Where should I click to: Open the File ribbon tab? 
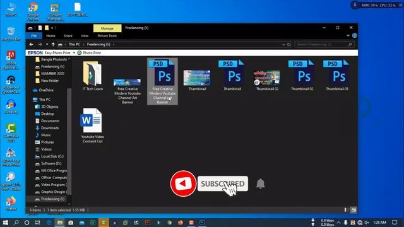(33, 36)
